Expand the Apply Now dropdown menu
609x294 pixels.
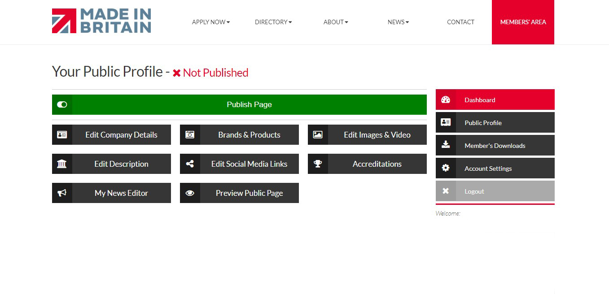coord(211,22)
